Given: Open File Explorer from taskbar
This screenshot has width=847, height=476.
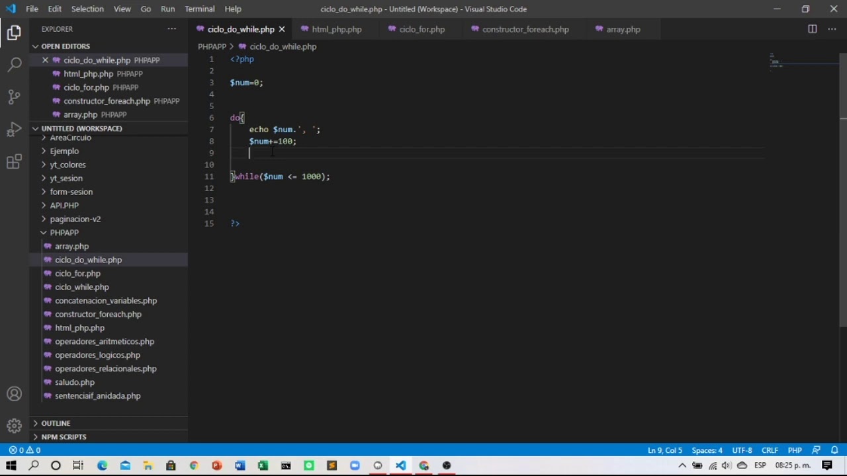Looking at the screenshot, I should pos(148,465).
